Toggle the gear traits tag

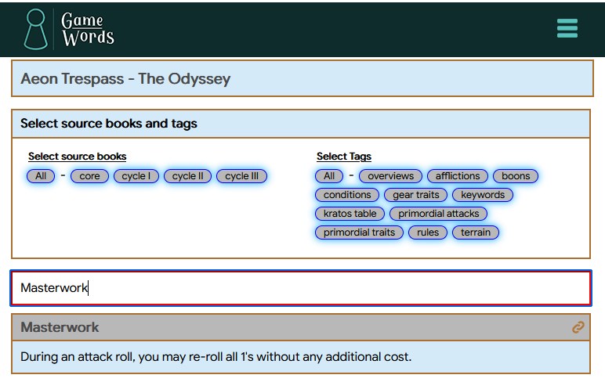click(415, 195)
